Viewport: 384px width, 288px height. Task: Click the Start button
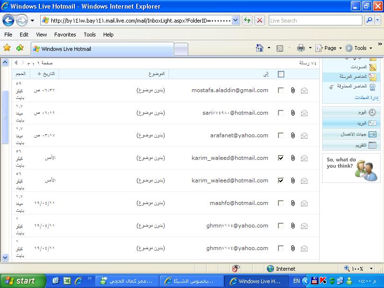click(x=23, y=281)
